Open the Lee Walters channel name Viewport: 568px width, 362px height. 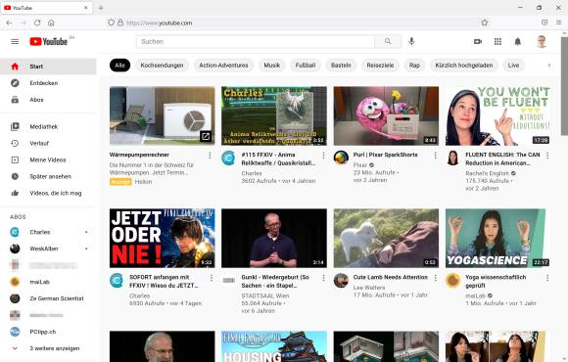(369, 288)
